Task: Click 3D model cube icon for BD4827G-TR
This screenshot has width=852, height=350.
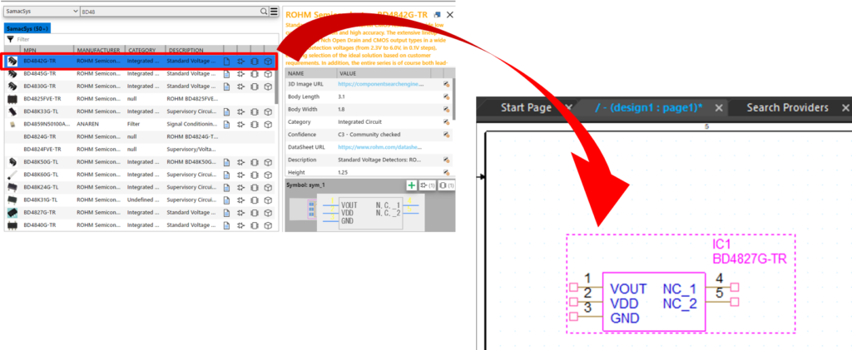Action: [x=268, y=212]
